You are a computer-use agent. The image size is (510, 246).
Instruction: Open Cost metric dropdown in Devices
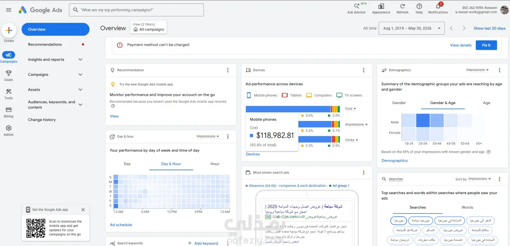(x=351, y=109)
